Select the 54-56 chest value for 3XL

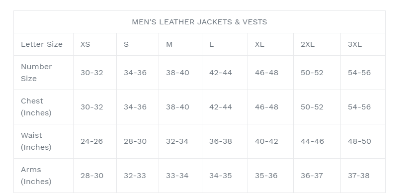click(x=359, y=107)
